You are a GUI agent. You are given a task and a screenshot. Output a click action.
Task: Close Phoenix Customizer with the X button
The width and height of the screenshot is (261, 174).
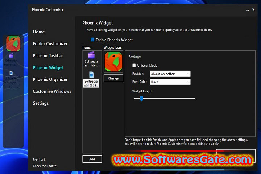tap(253, 10)
